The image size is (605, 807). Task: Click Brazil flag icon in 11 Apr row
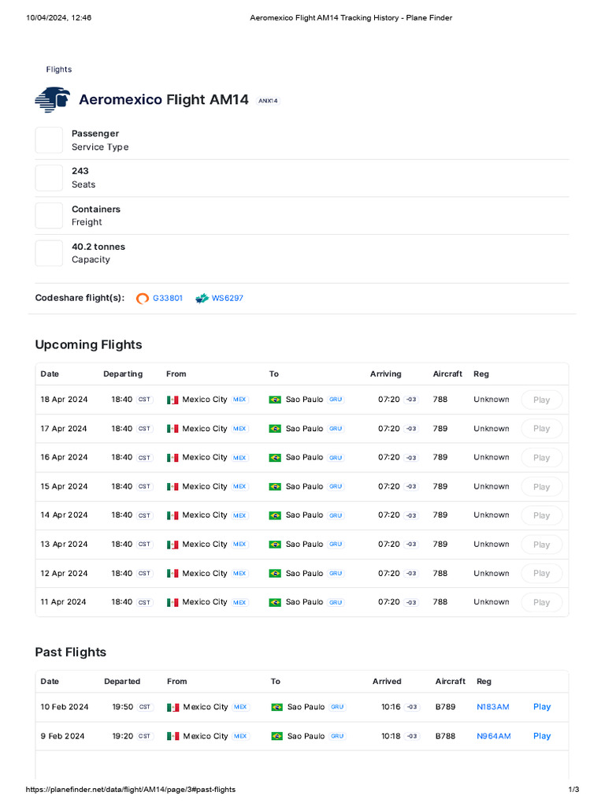275,602
